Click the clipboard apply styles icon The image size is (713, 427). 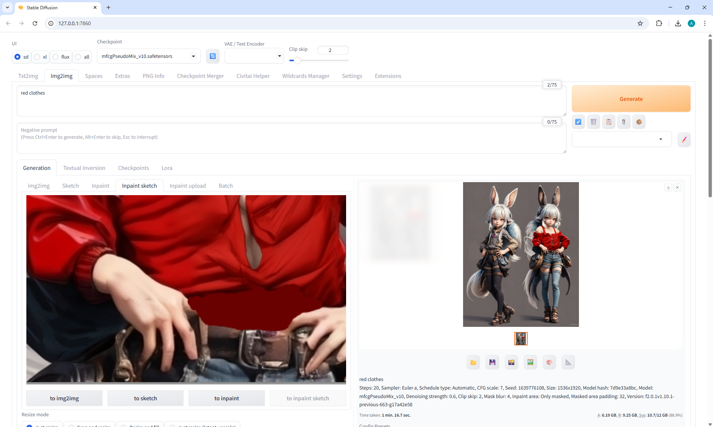point(609,122)
